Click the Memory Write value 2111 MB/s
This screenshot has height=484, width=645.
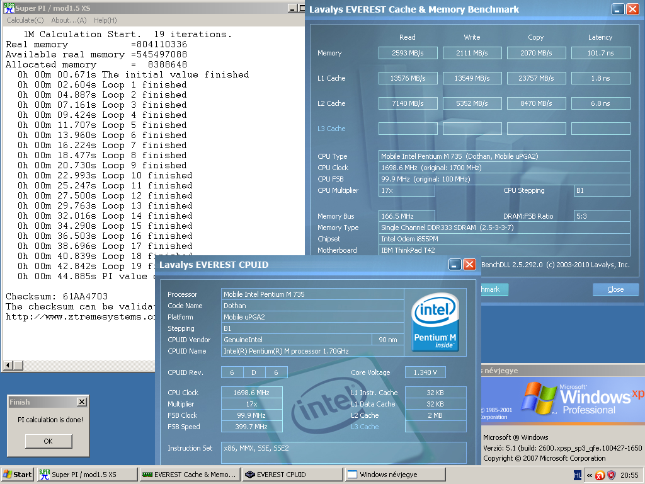click(x=472, y=53)
